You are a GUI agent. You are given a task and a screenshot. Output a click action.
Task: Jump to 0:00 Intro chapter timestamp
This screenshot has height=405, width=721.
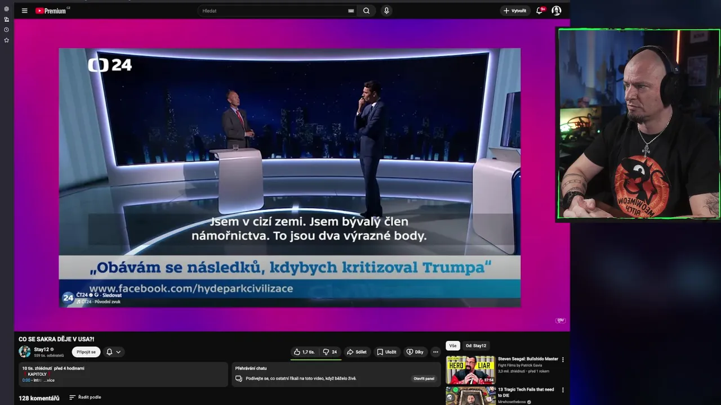[26, 380]
